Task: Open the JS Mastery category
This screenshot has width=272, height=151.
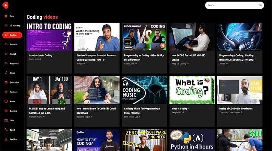Action: click(12, 26)
